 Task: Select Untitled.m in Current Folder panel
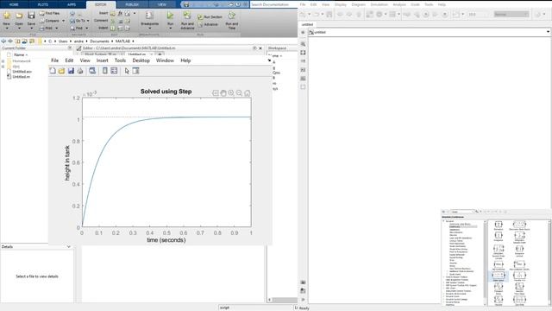tap(21, 77)
